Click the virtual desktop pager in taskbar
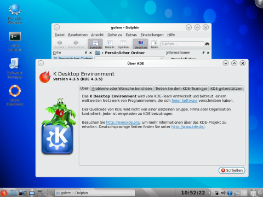This screenshot has height=197, width=263. point(42,193)
